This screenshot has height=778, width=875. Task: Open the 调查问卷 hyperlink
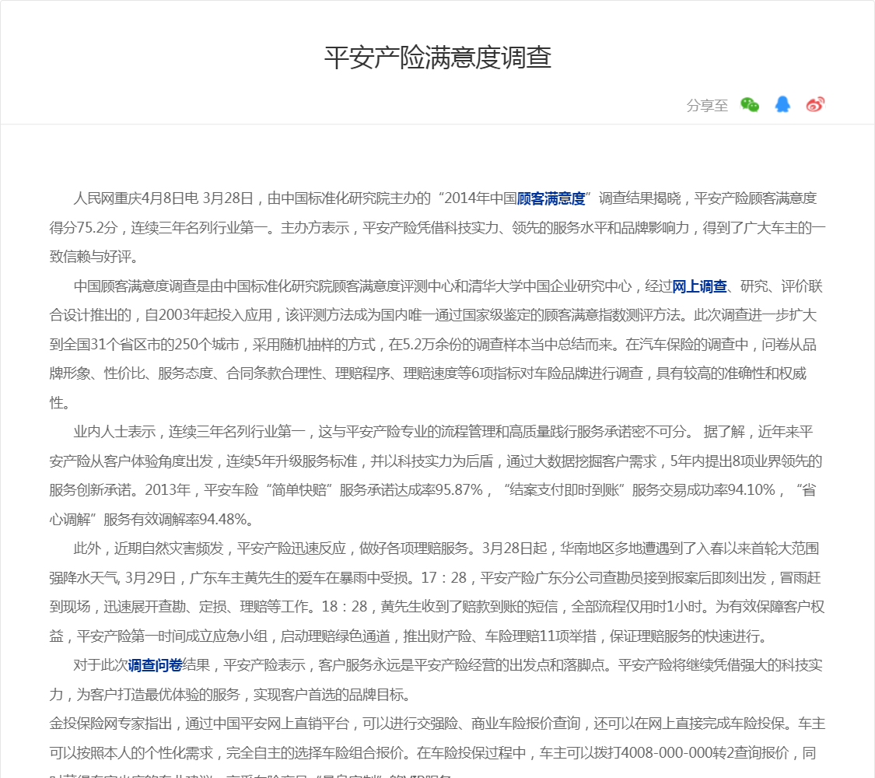[155, 665]
